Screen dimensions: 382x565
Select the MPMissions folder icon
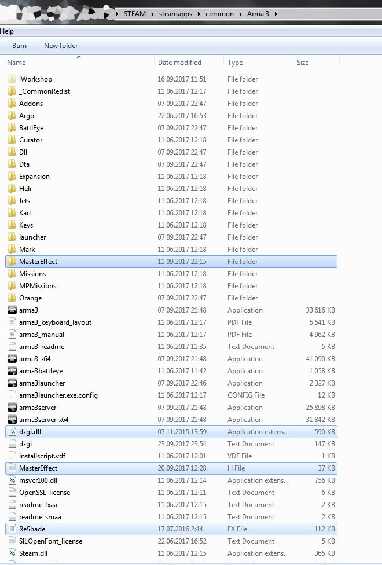tap(12, 286)
